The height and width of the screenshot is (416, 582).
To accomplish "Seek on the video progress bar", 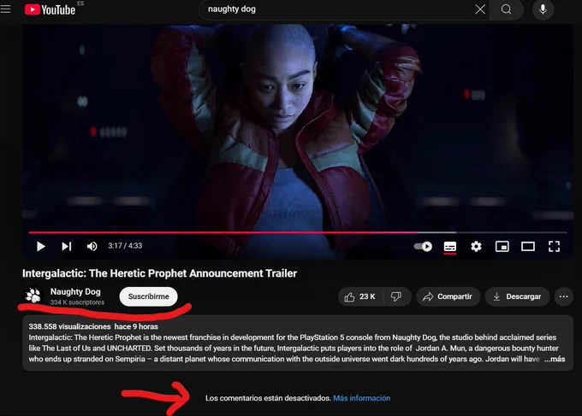I will [298, 232].
